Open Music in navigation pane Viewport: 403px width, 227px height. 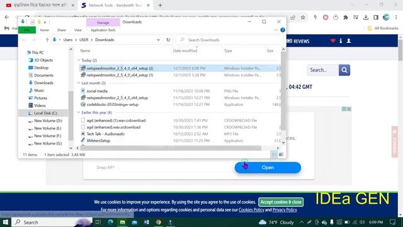point(39,90)
